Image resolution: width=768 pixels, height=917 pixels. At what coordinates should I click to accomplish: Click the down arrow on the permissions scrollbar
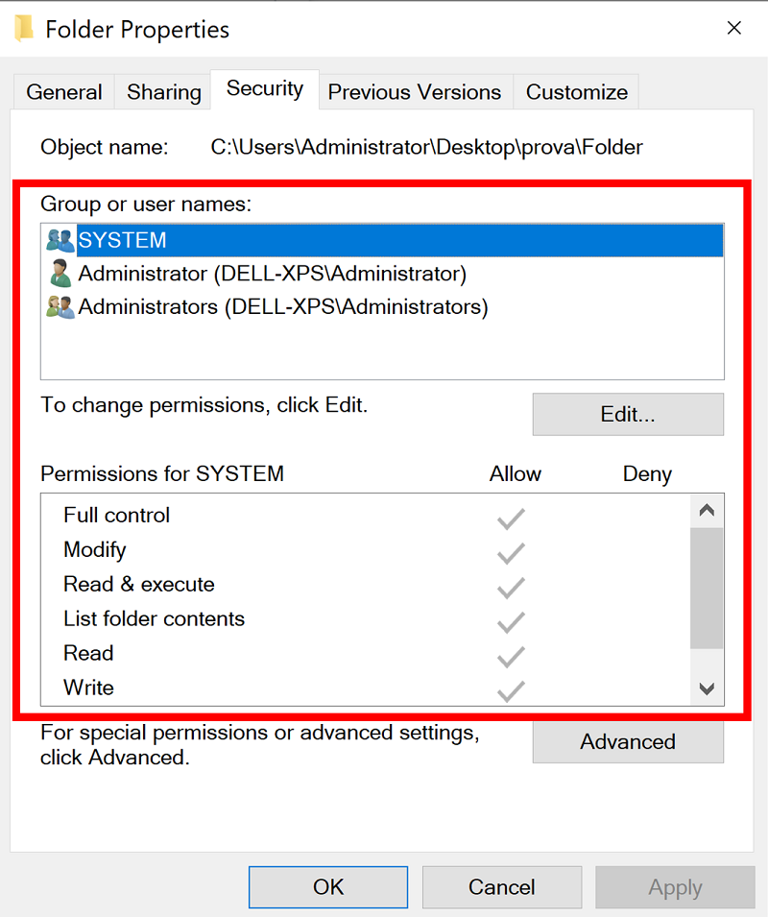tap(707, 689)
